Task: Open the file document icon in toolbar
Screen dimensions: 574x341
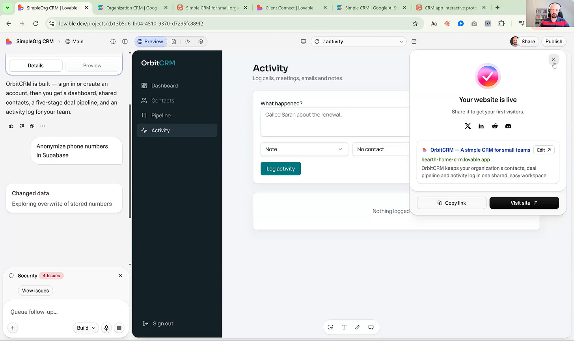Action: tap(174, 41)
